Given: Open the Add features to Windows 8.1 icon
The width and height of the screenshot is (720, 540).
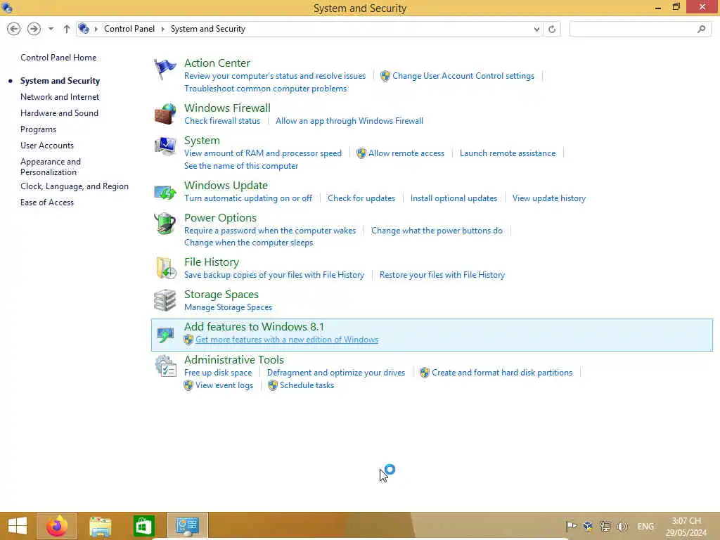Looking at the screenshot, I should point(165,334).
